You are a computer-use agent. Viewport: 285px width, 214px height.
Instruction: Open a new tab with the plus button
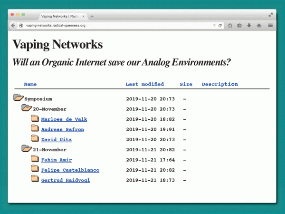tap(92, 16)
